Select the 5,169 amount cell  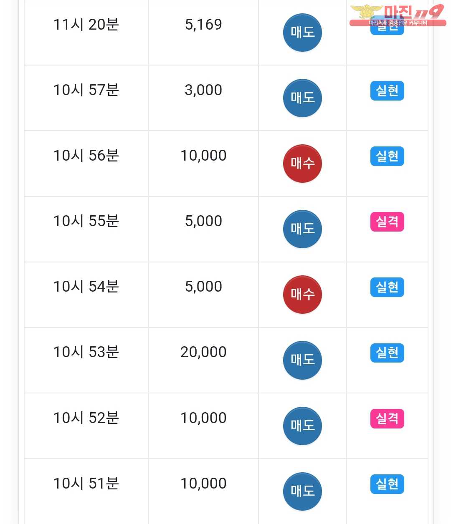click(203, 25)
